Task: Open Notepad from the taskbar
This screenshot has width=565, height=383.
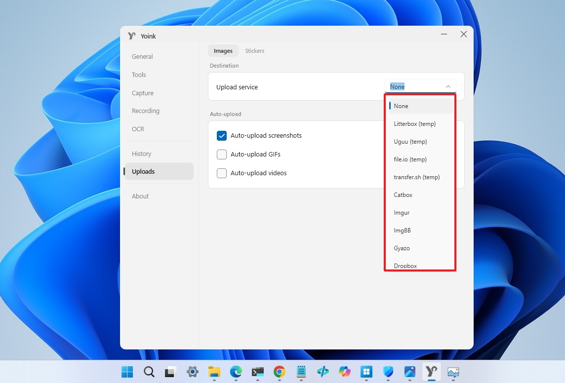Action: pyautogui.click(x=301, y=372)
